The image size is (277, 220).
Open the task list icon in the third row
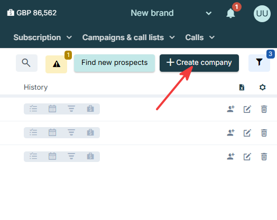pyautogui.click(x=33, y=156)
